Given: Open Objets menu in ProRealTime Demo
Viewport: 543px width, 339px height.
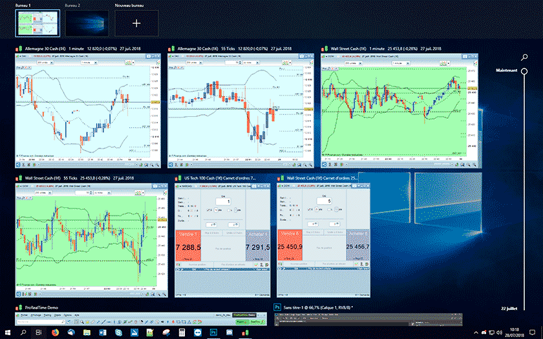Looking at the screenshot, I should 58,315.
